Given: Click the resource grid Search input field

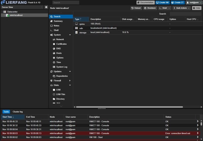Looking at the screenshot, I should [x=185, y=14].
